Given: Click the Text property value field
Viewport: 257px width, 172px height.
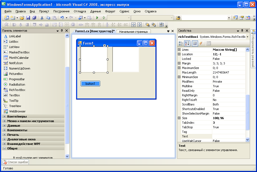Looking at the screenshot, I should click(229, 136).
